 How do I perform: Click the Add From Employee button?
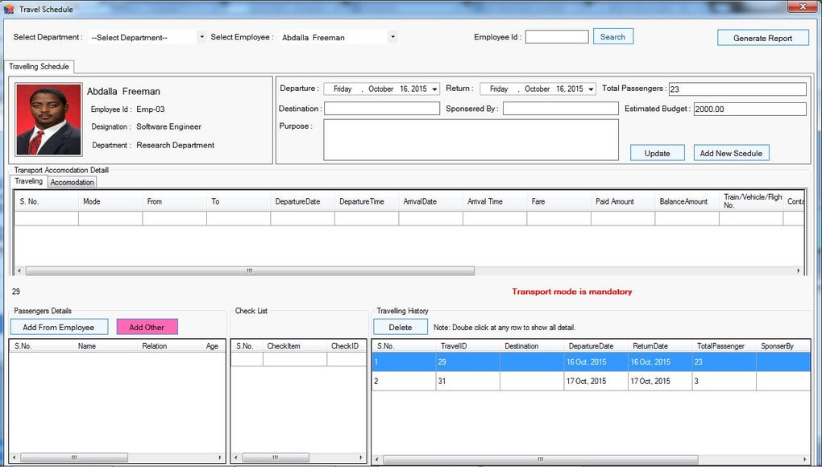pos(59,327)
